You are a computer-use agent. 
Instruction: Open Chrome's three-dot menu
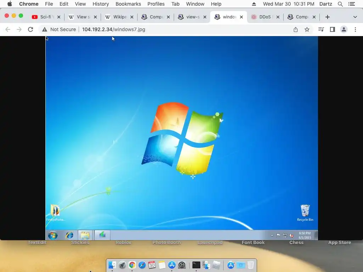[355, 29]
